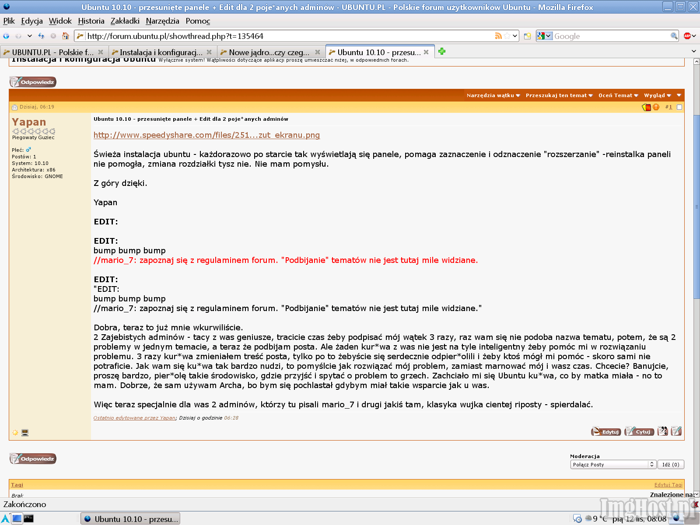Viewport: 700px width, 525px height.
Task: Close the Instalacja i konfiguracj... tab
Action: [x=209, y=52]
